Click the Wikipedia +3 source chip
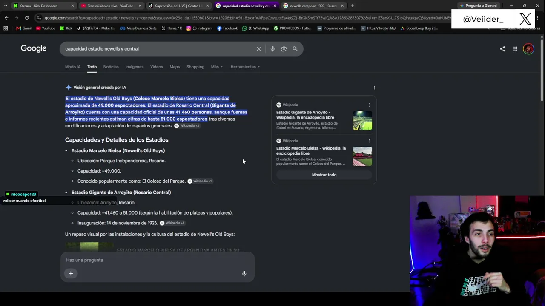545x306 pixels. pyautogui.click(x=187, y=126)
